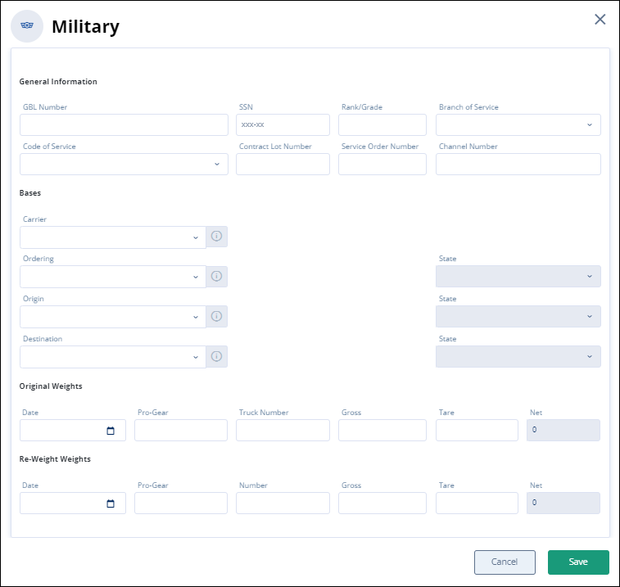Click the info icon beside Destination
This screenshot has width=620, height=587.
[216, 356]
